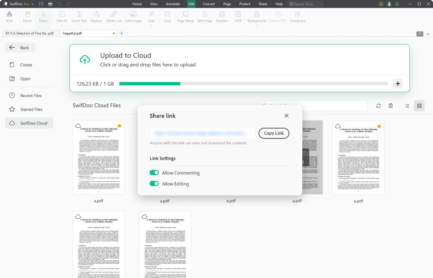
Task: Click the upload-to-cloud icon
Action: [85, 59]
